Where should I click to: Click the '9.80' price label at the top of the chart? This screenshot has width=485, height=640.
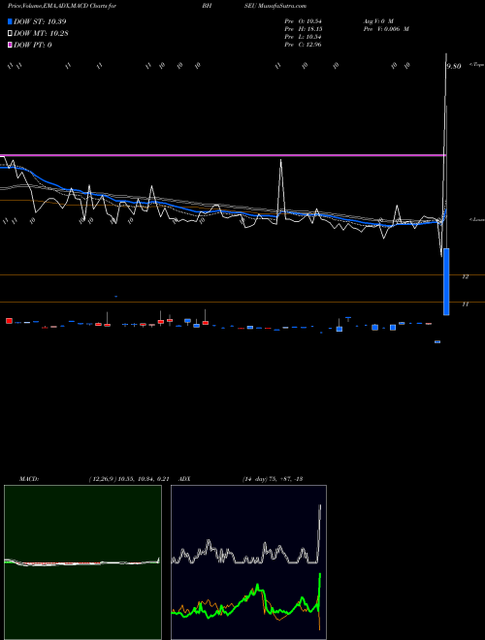point(454,66)
